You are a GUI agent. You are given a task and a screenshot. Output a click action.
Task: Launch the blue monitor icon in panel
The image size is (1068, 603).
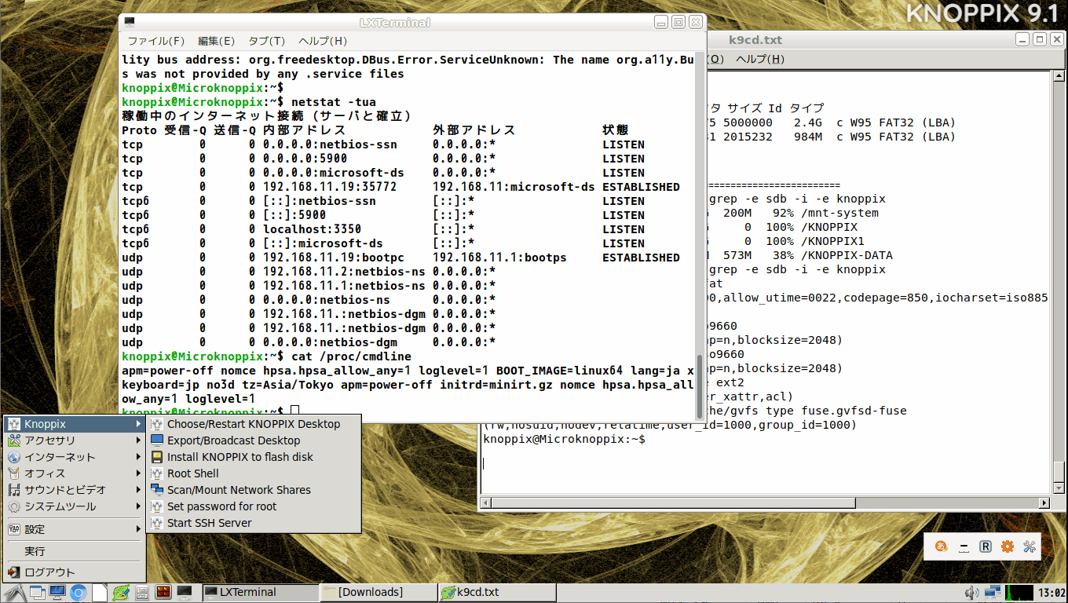57,593
